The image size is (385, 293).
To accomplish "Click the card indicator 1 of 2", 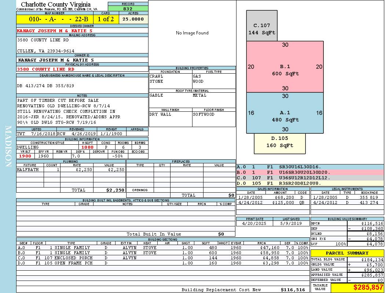I will (x=106, y=19).
